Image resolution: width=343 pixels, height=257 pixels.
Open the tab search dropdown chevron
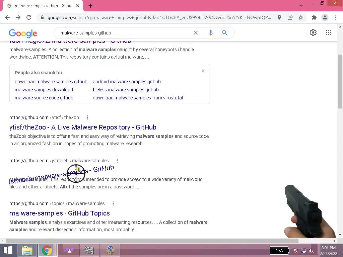301,6
